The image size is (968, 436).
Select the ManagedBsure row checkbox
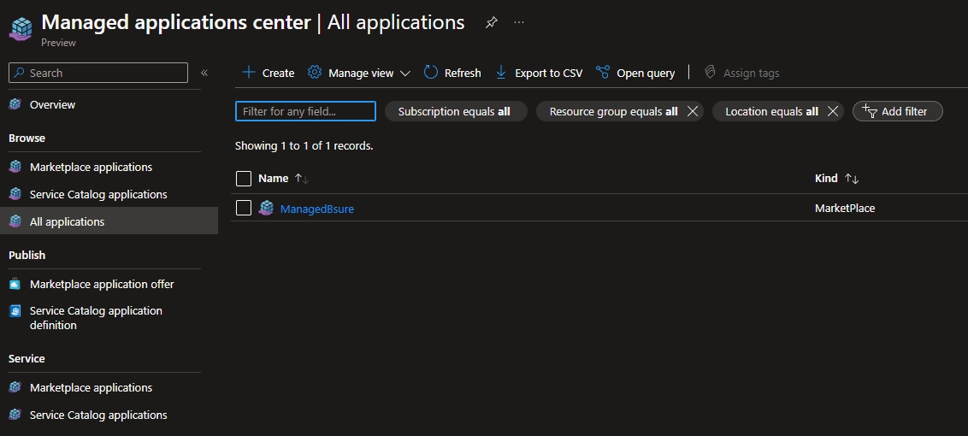click(244, 208)
